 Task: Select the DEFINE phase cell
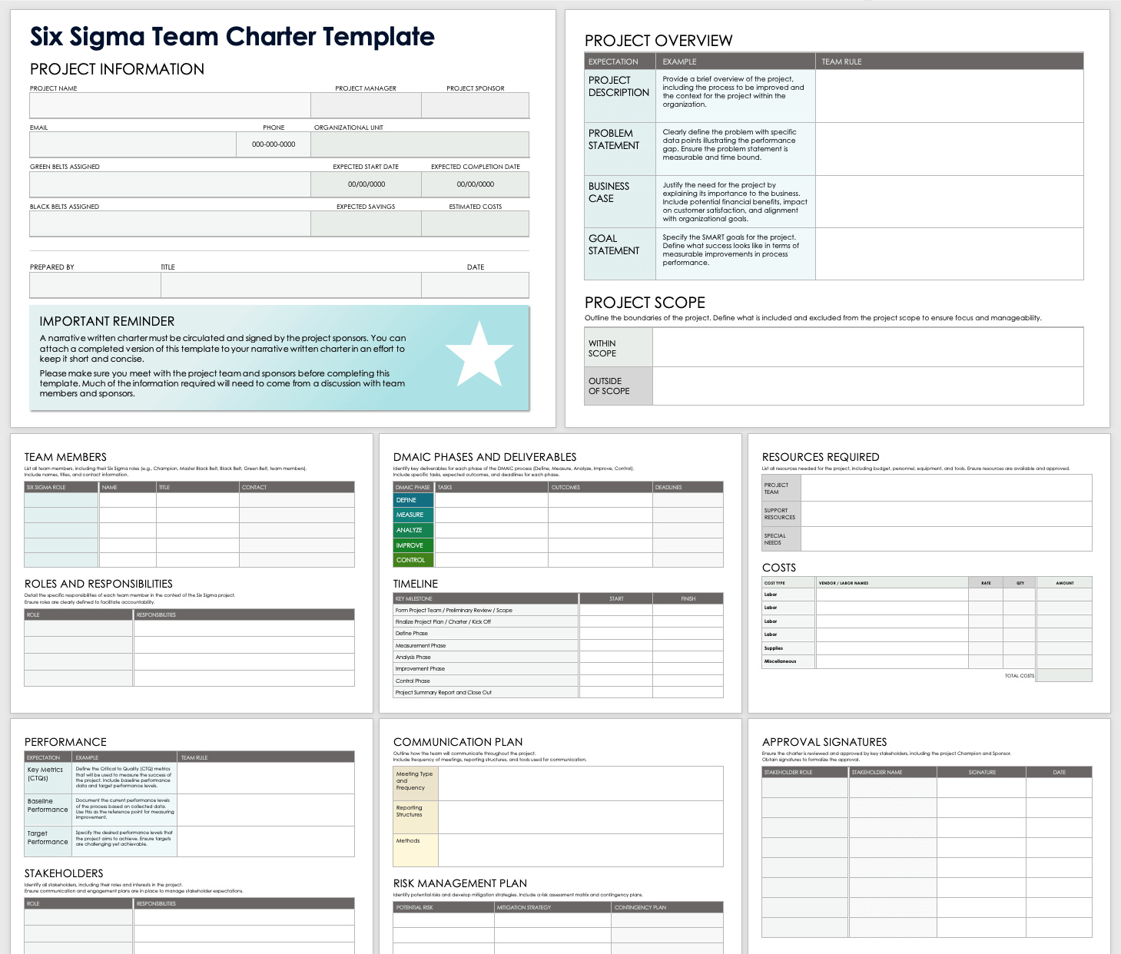[x=413, y=500]
